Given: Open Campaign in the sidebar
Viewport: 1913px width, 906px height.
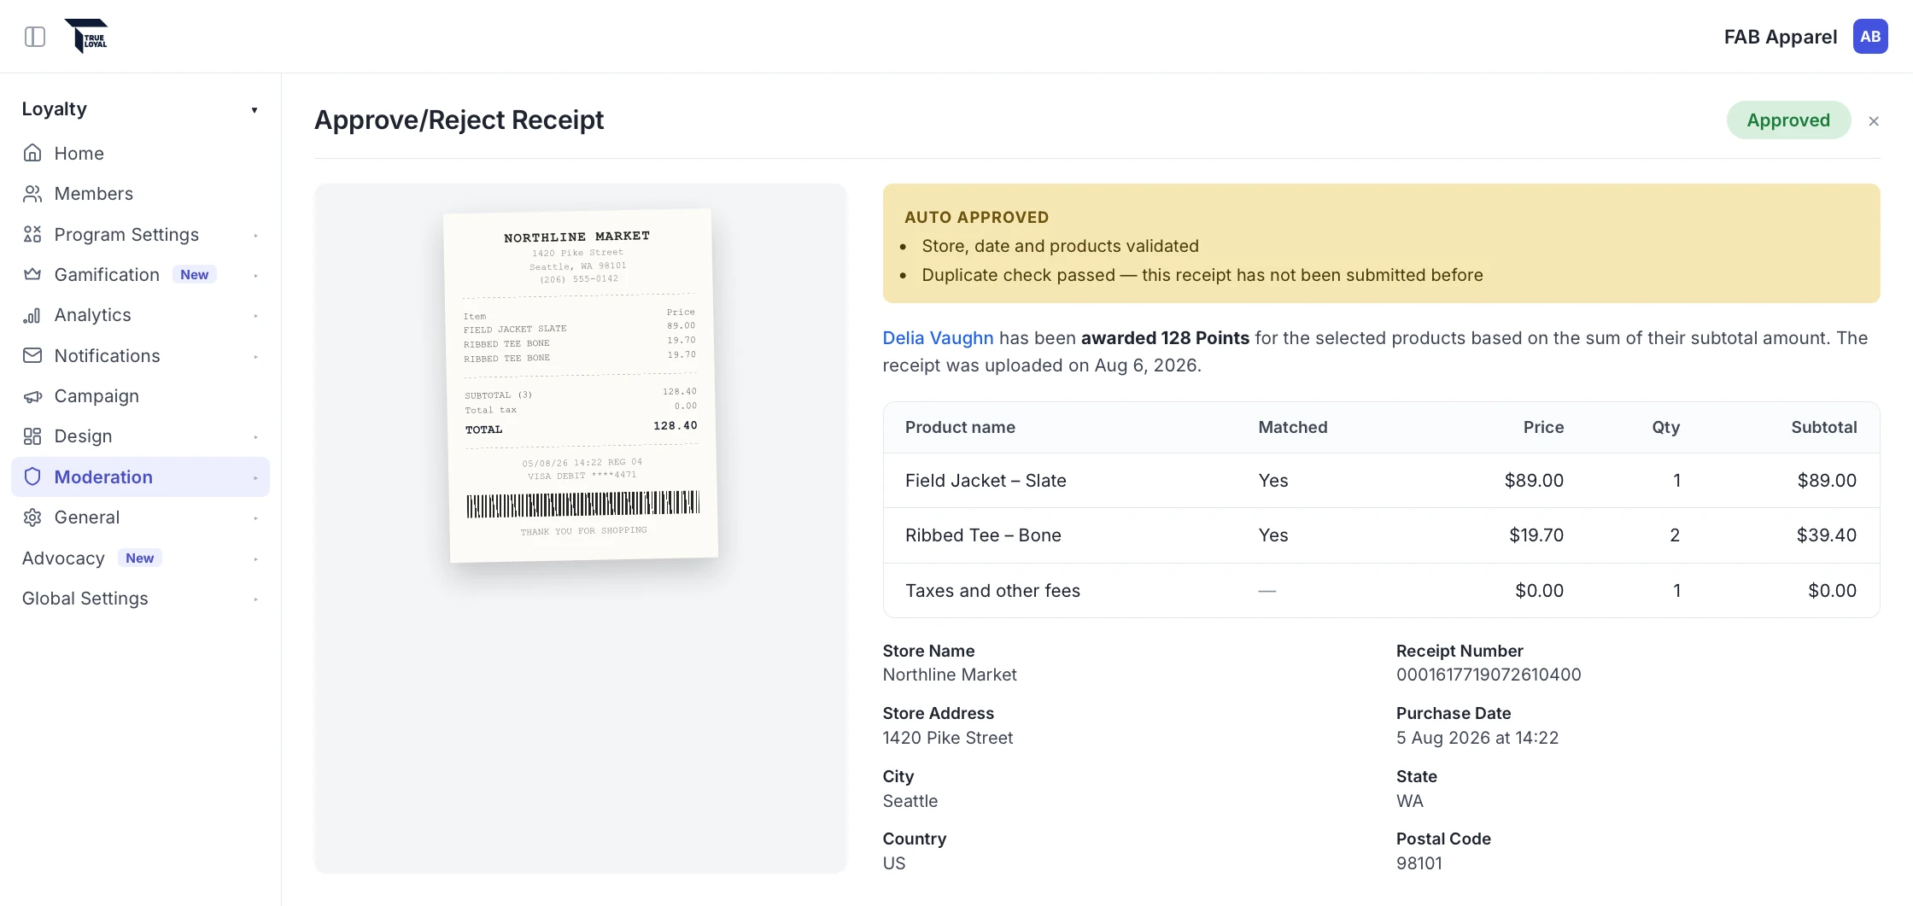Looking at the screenshot, I should coord(140,396).
